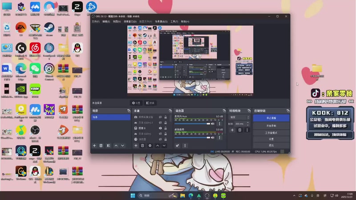Toggle eye icon on the 浏览器 source

coord(160,139)
